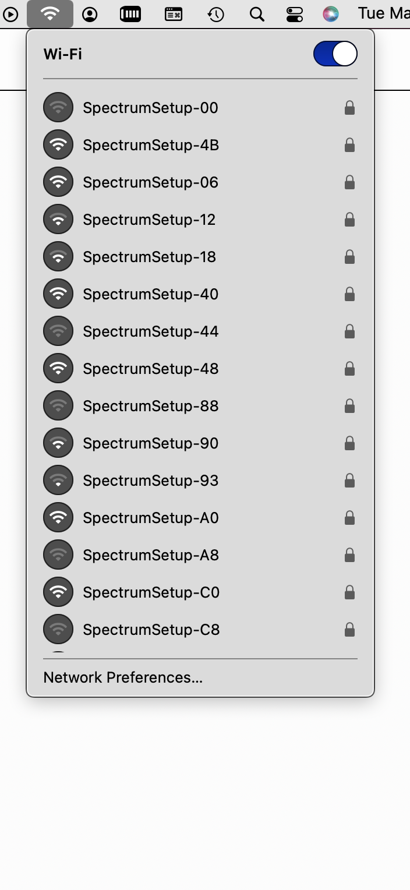Turn off the Wi-Fi switch
Viewport: 410px width, 890px height.
point(335,54)
